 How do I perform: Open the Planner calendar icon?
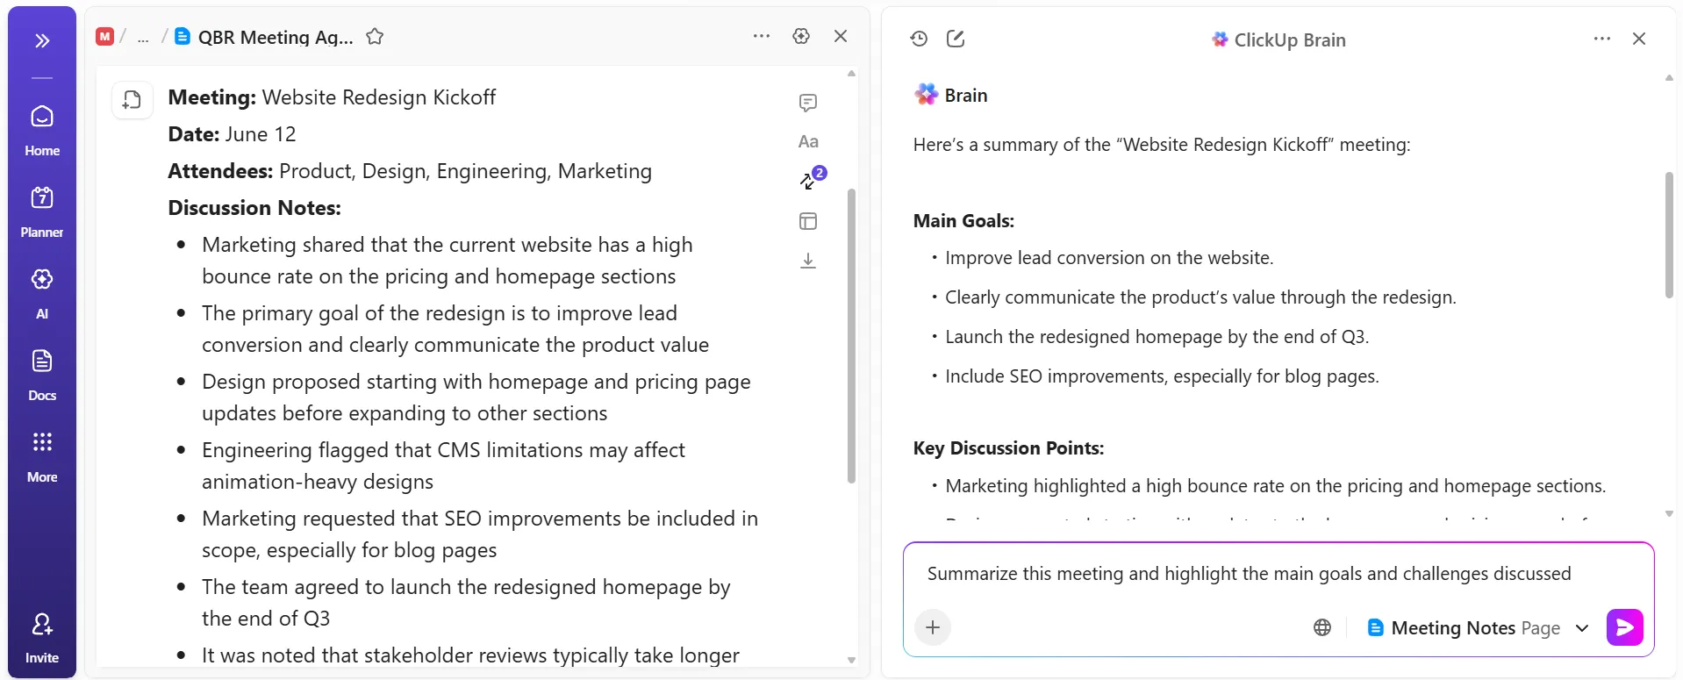42,211
